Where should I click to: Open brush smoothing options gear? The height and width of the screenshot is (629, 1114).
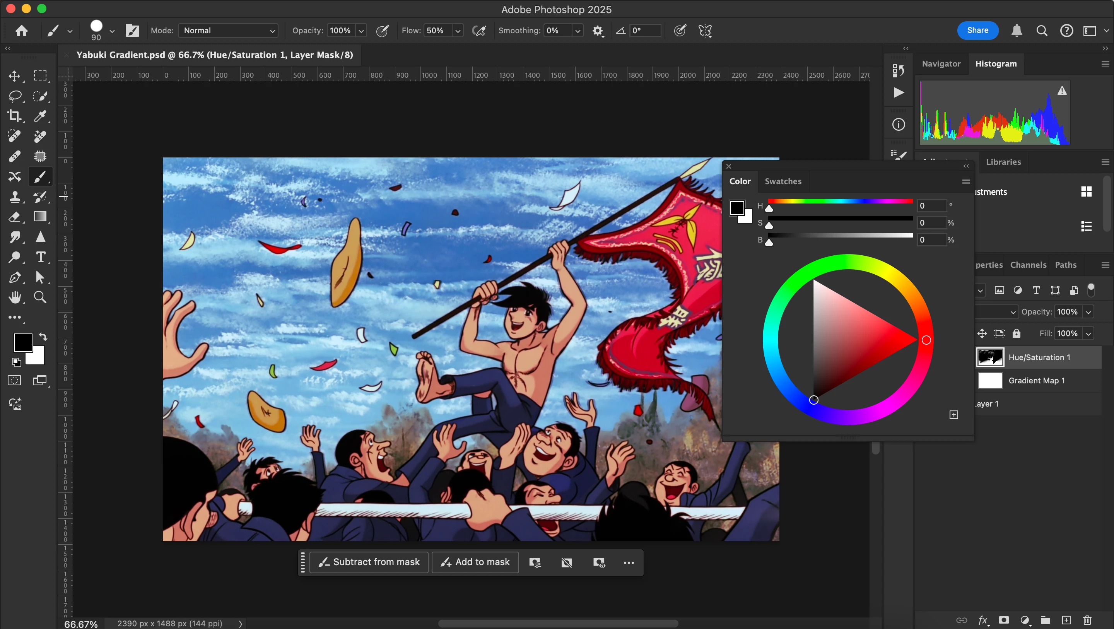[598, 31]
